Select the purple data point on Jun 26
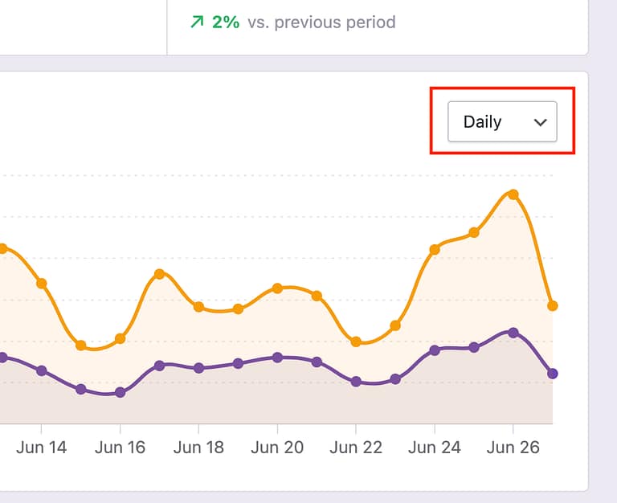Viewport: 617px width, 503px height. pos(513,332)
